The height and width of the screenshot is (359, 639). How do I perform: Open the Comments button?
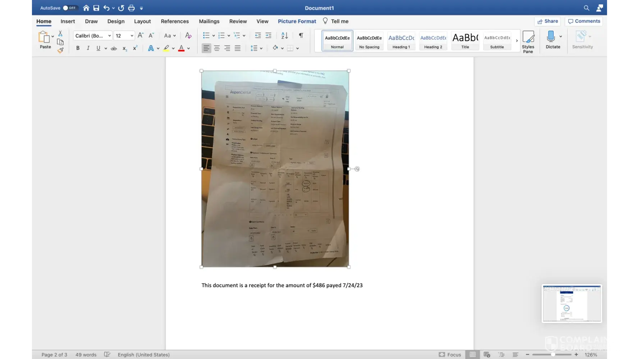click(x=584, y=21)
